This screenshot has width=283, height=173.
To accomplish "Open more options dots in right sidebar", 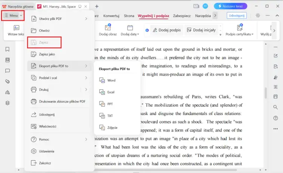I will coord(275,129).
